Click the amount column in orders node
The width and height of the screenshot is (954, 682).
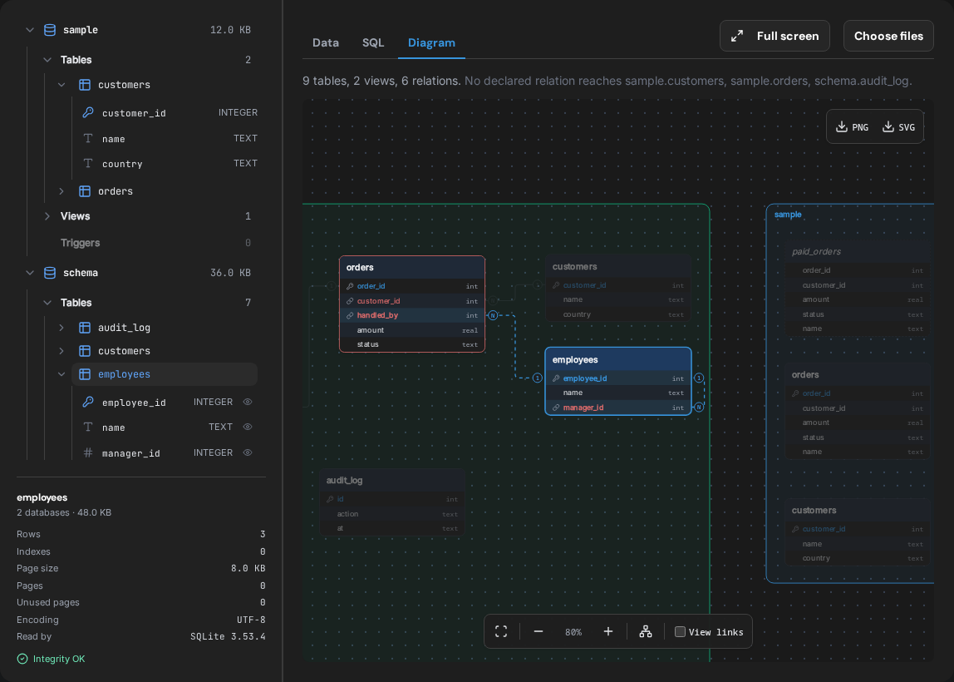point(412,330)
